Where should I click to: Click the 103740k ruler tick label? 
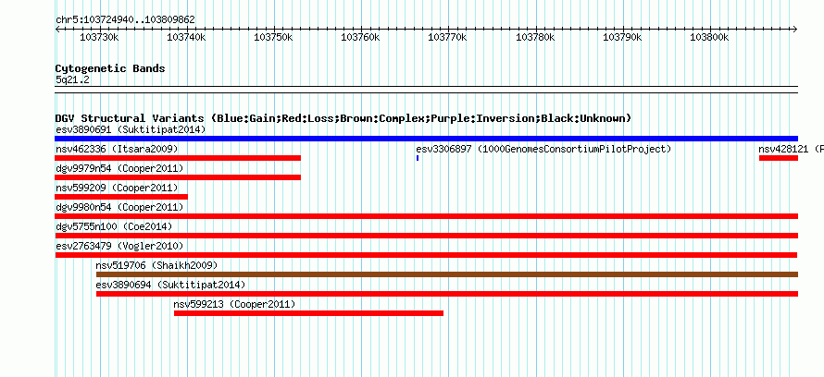coord(186,37)
